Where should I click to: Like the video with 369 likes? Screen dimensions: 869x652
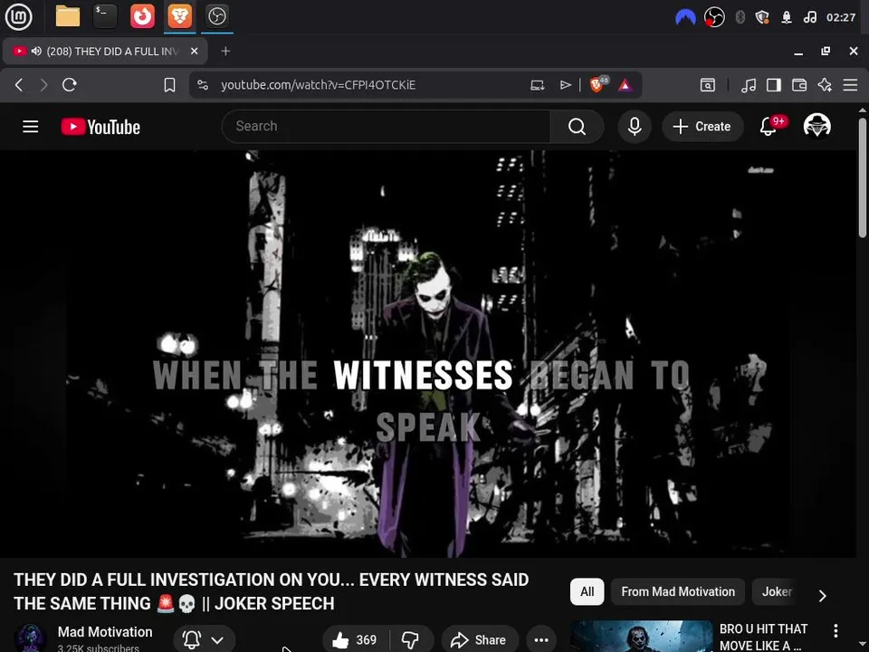(355, 640)
